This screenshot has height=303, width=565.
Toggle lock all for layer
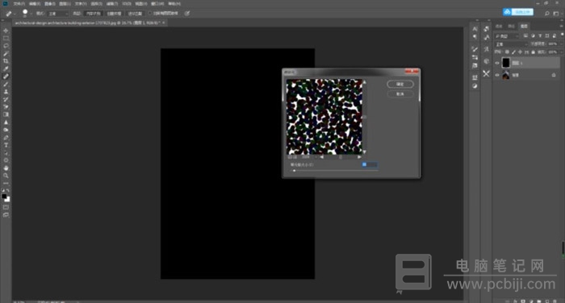point(533,52)
